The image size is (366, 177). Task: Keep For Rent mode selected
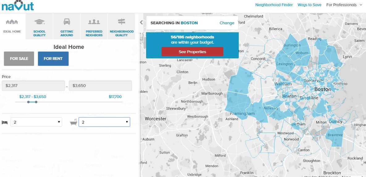(x=53, y=58)
